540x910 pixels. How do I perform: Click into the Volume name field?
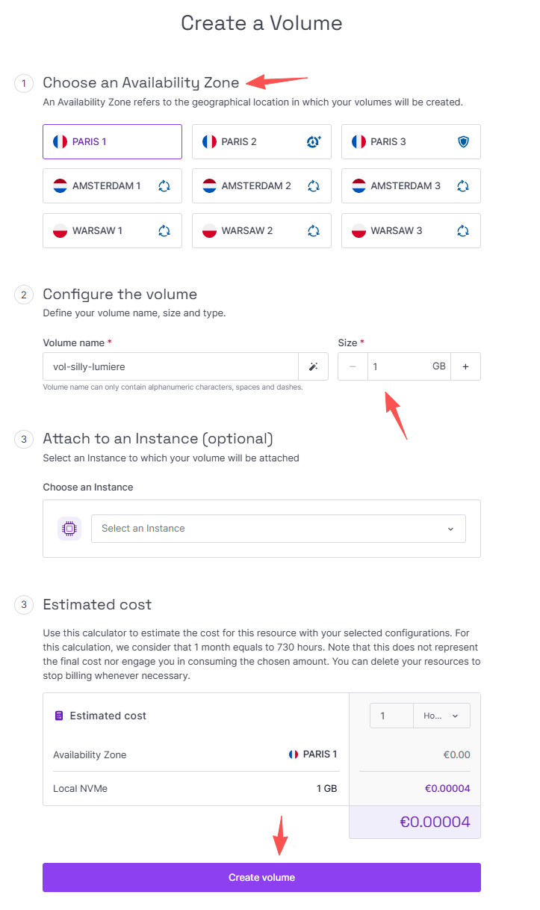click(x=170, y=366)
